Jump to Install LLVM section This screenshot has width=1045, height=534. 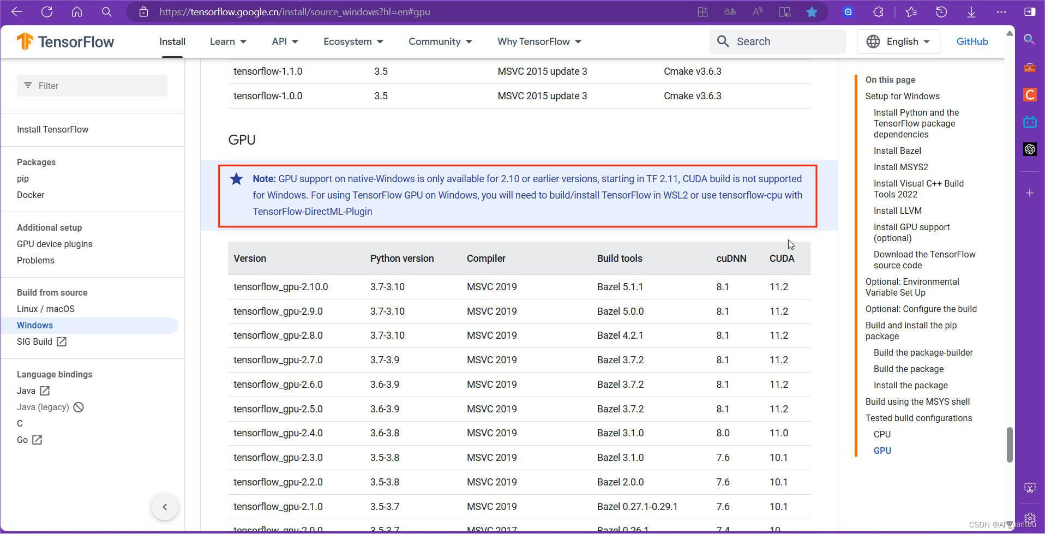897,211
